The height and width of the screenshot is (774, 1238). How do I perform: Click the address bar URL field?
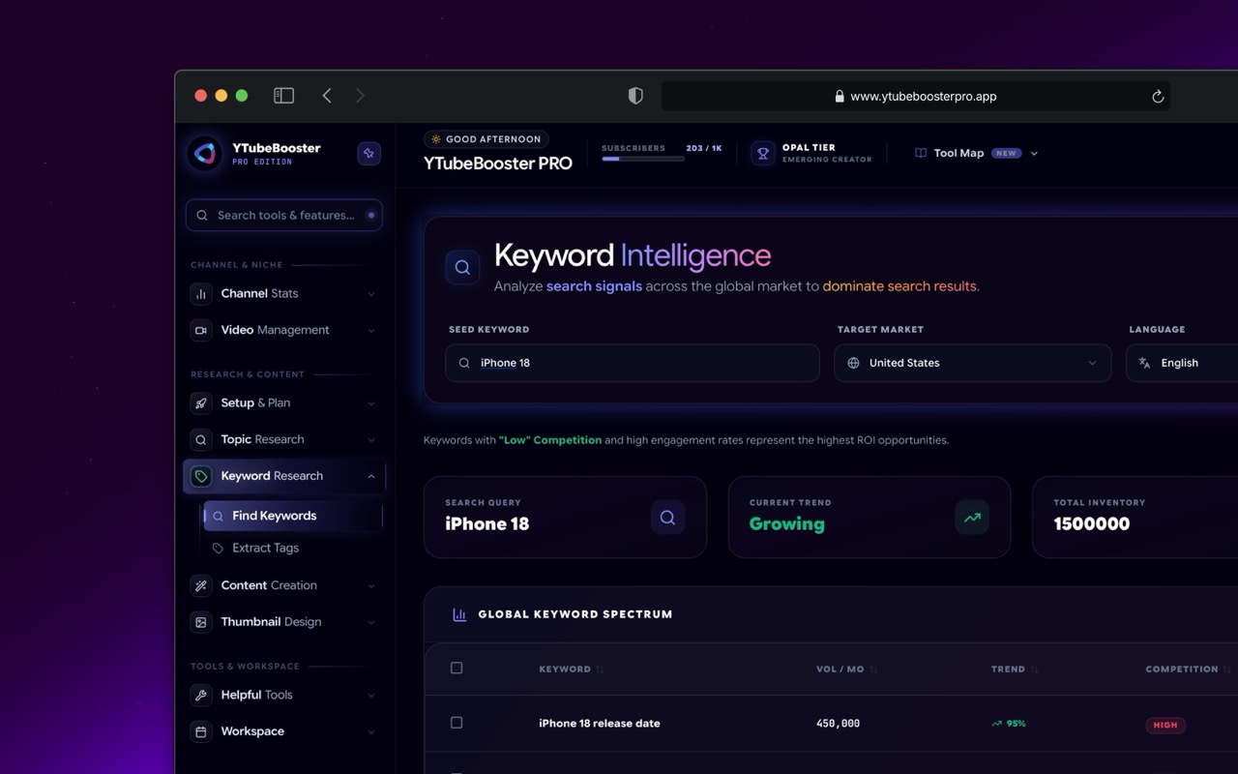pos(916,96)
